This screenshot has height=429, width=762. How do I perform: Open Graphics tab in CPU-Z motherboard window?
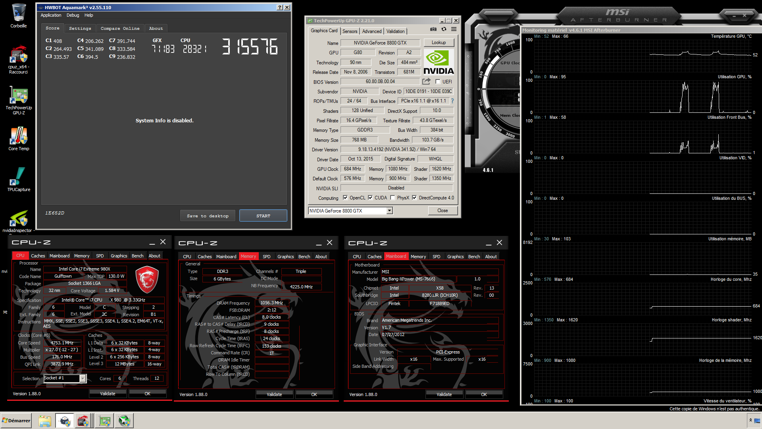point(455,257)
